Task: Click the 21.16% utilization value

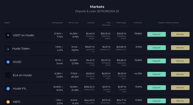Action: pos(139,47)
